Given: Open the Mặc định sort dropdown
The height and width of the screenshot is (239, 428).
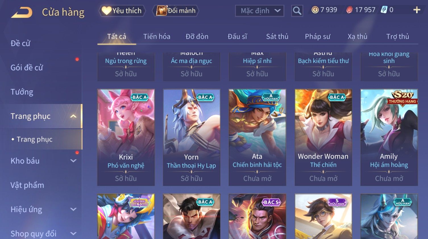Looking at the screenshot, I should (x=259, y=11).
